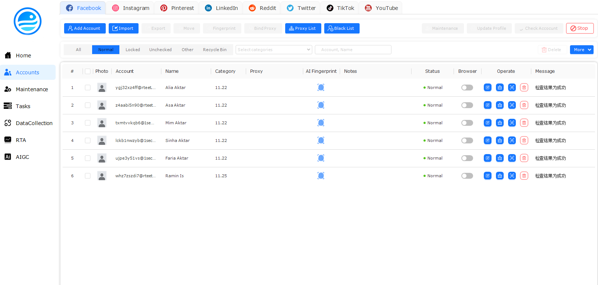This screenshot has height=285, width=598.
Task: Click the app logo in the sidebar
Action: click(x=28, y=21)
